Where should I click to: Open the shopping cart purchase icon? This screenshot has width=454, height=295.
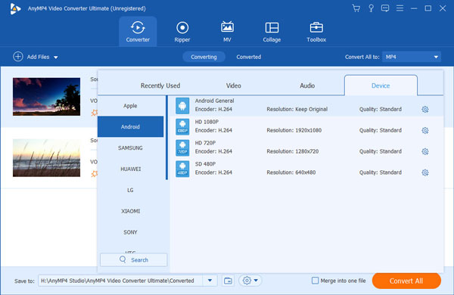click(356, 8)
